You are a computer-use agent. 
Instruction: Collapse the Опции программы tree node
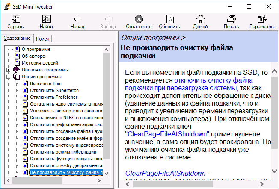[9, 77]
